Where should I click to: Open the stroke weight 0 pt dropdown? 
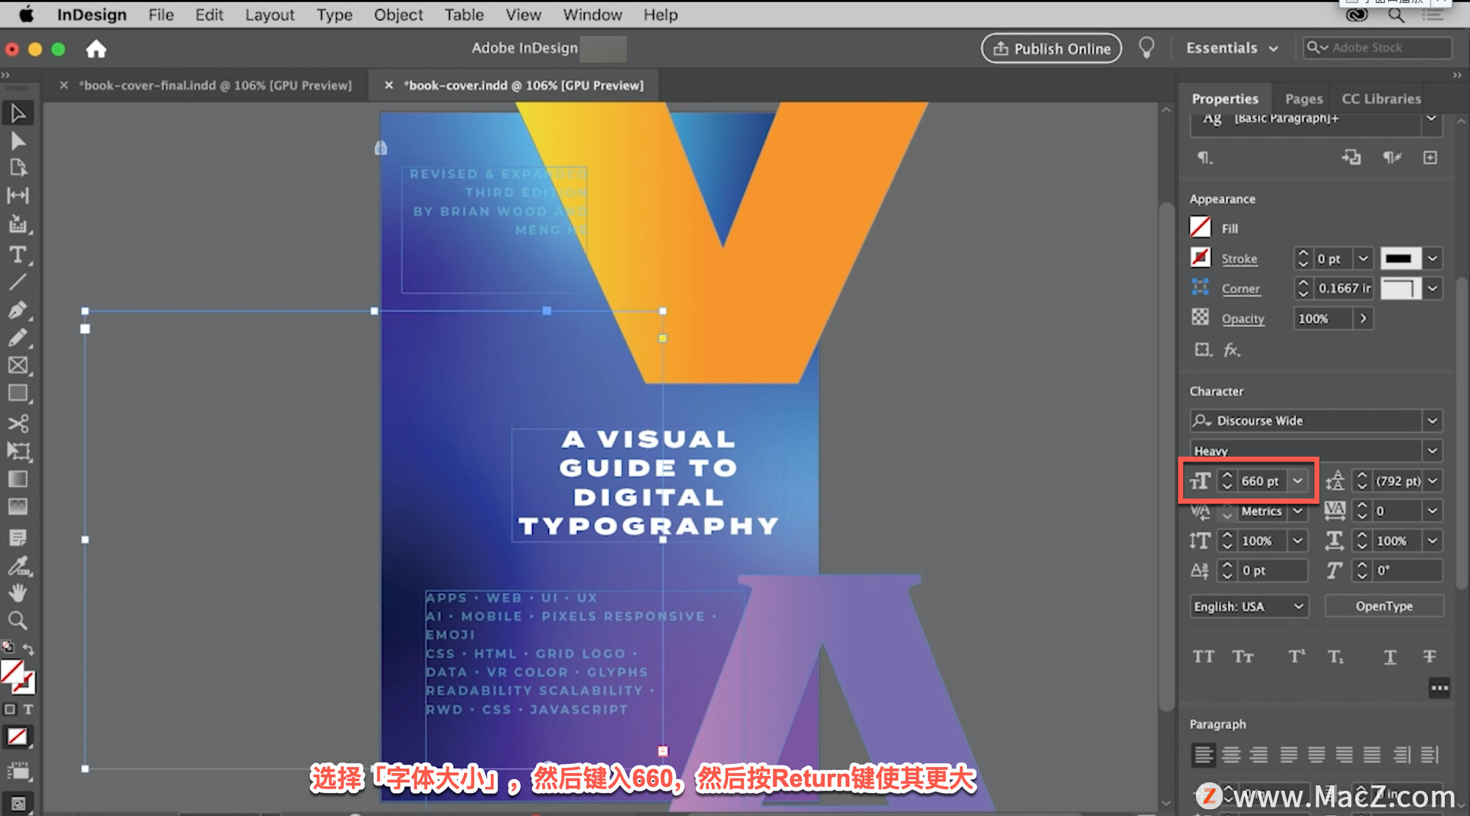[1363, 259]
